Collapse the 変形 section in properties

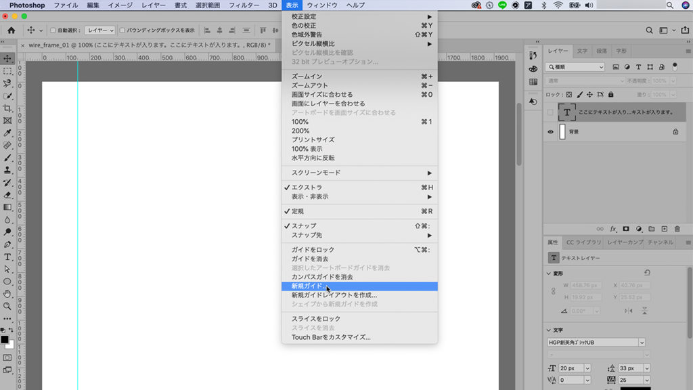tap(549, 274)
